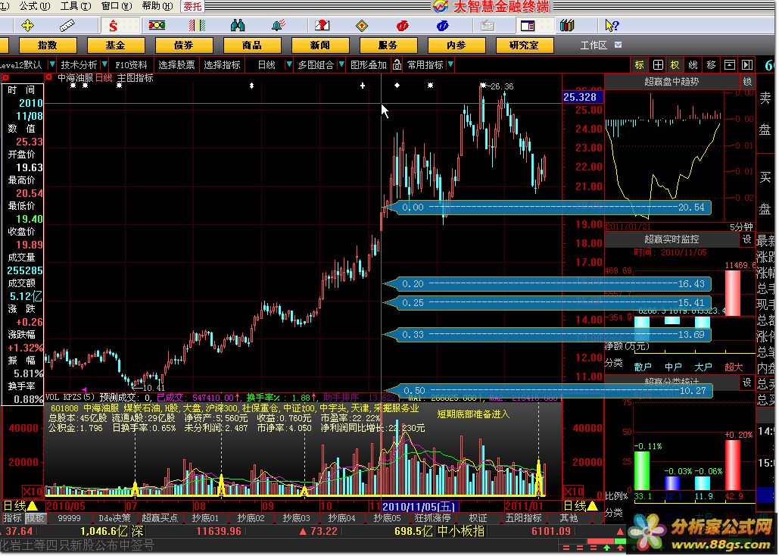Click 设 settings on 超赢实时监控 panel
Screen dimensions: 779x556
pos(746,239)
